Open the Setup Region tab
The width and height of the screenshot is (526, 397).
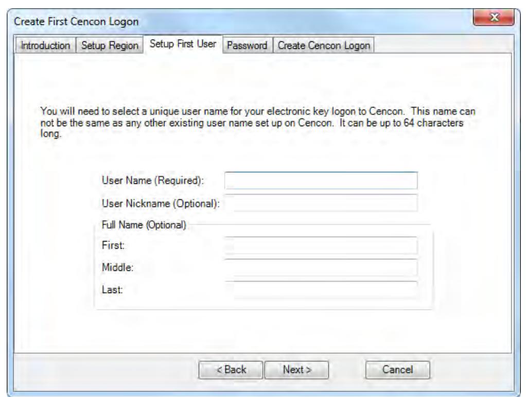(x=110, y=45)
